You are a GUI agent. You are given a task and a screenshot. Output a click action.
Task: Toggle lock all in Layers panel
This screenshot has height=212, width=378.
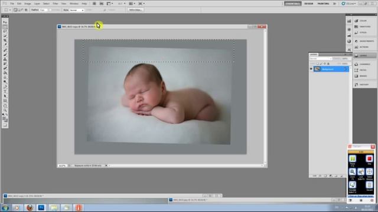click(x=328, y=64)
